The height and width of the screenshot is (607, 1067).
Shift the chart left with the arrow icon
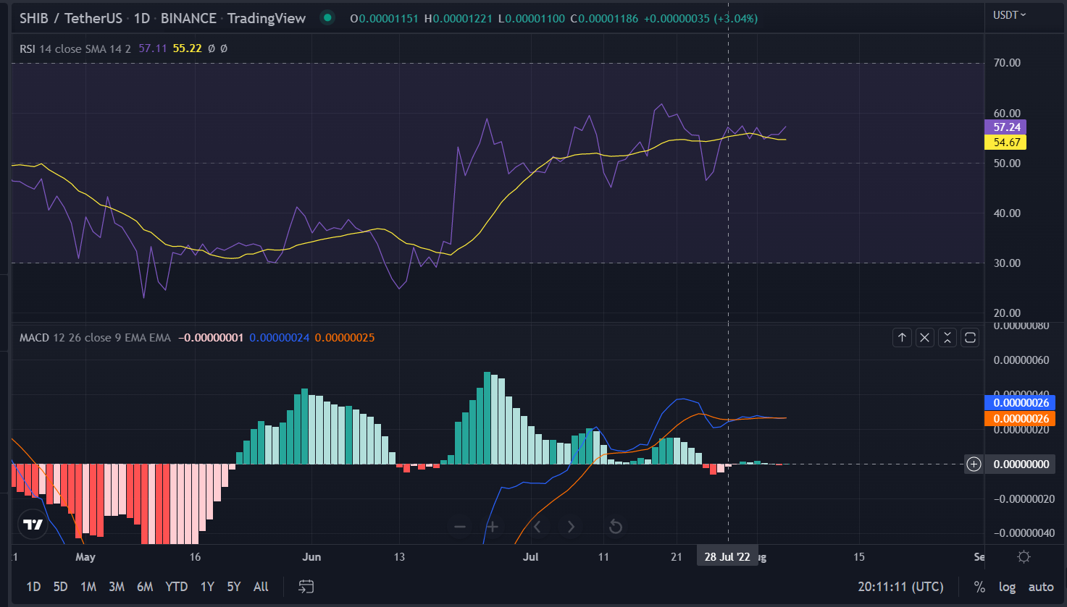pyautogui.click(x=537, y=527)
